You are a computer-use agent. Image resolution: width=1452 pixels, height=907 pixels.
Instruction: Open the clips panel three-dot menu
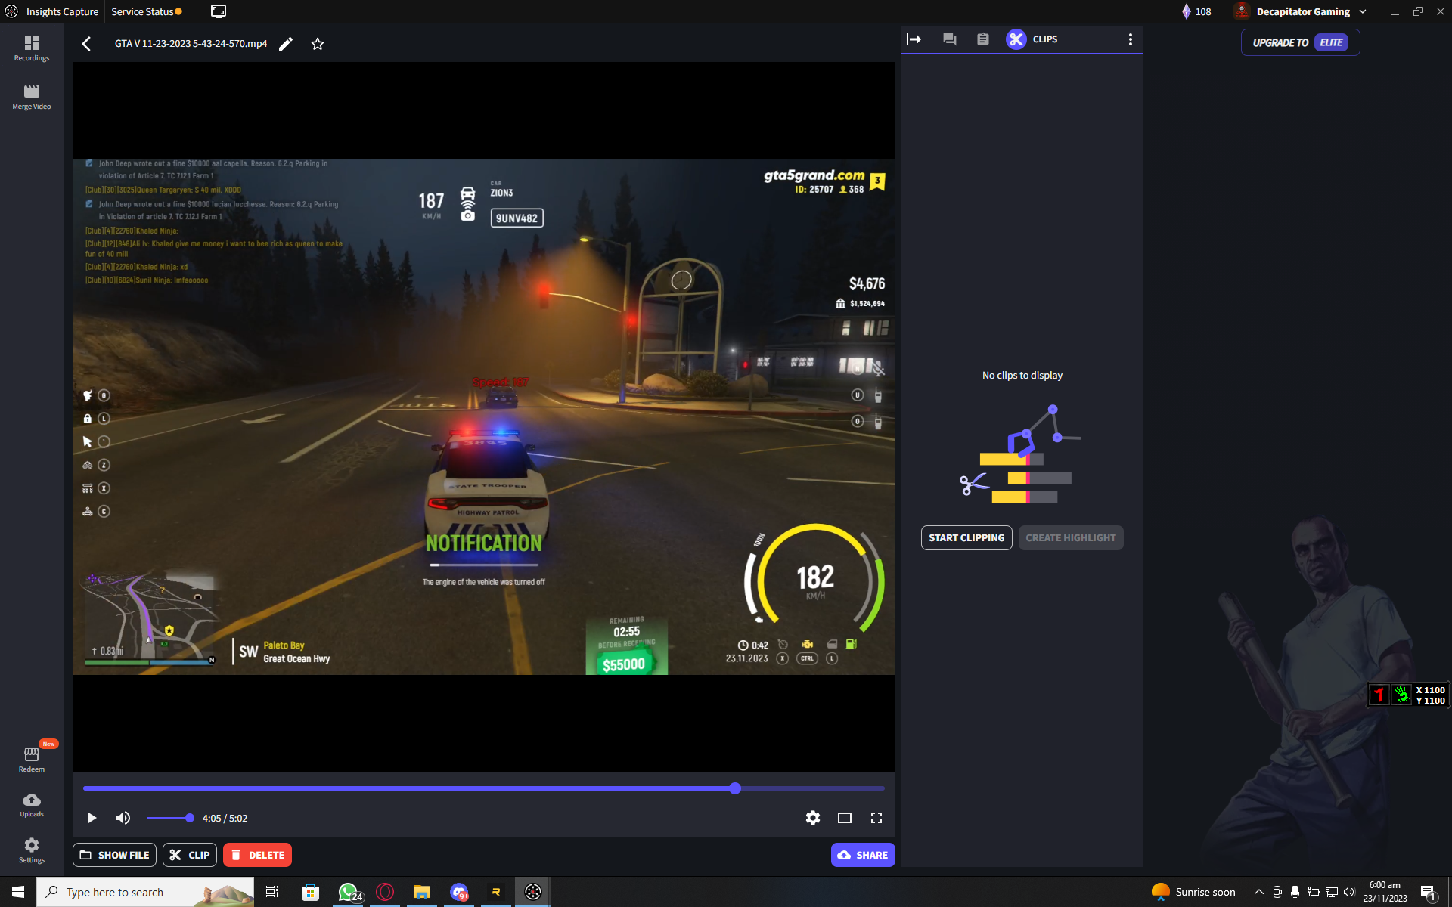coord(1131,39)
